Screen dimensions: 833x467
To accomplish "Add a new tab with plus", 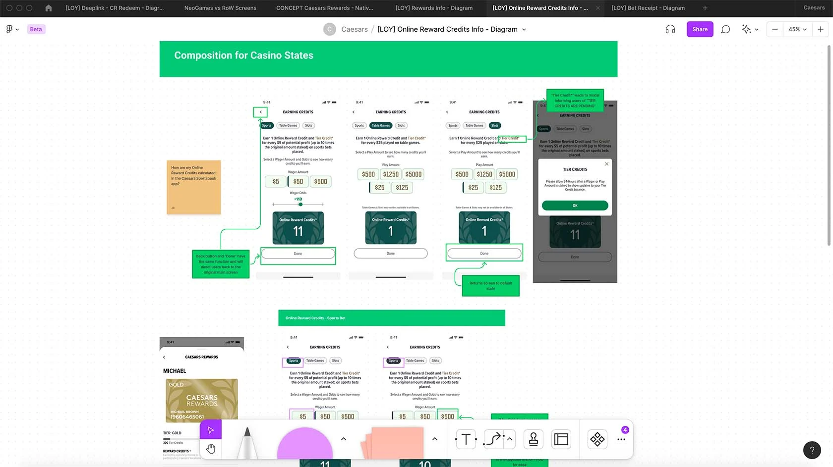I will (x=705, y=8).
